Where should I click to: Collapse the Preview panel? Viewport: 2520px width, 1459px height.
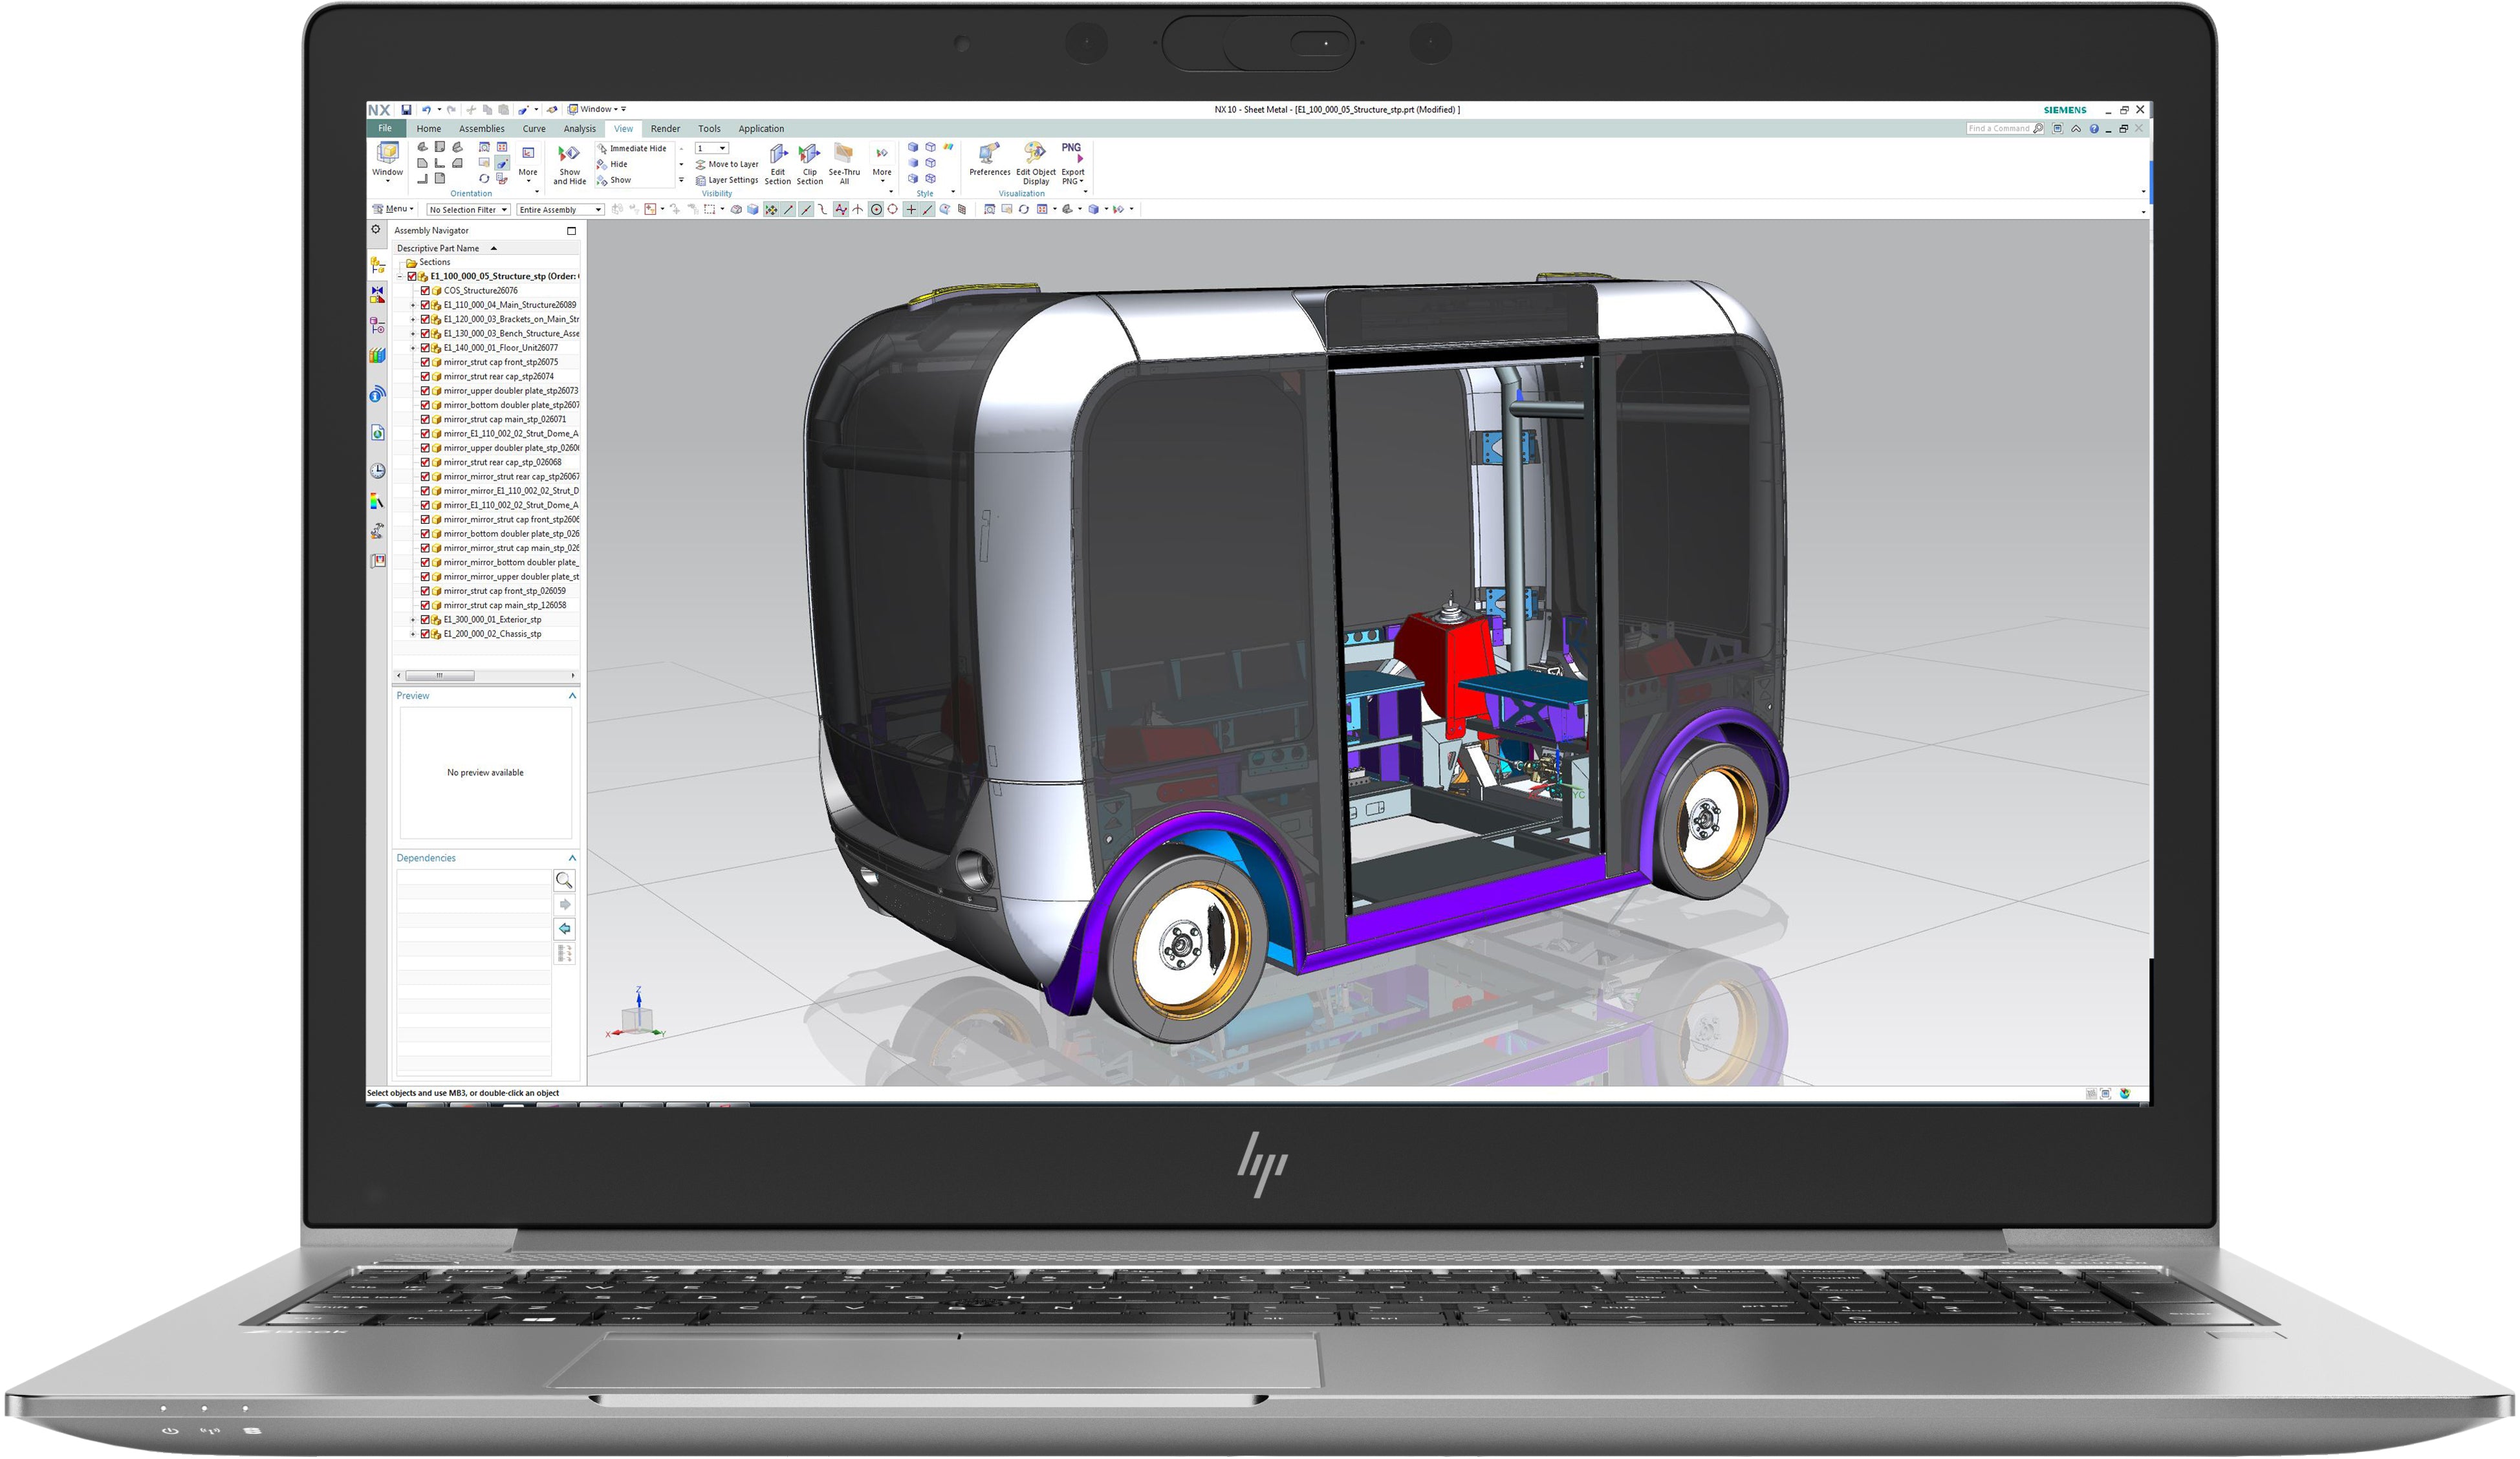click(572, 696)
